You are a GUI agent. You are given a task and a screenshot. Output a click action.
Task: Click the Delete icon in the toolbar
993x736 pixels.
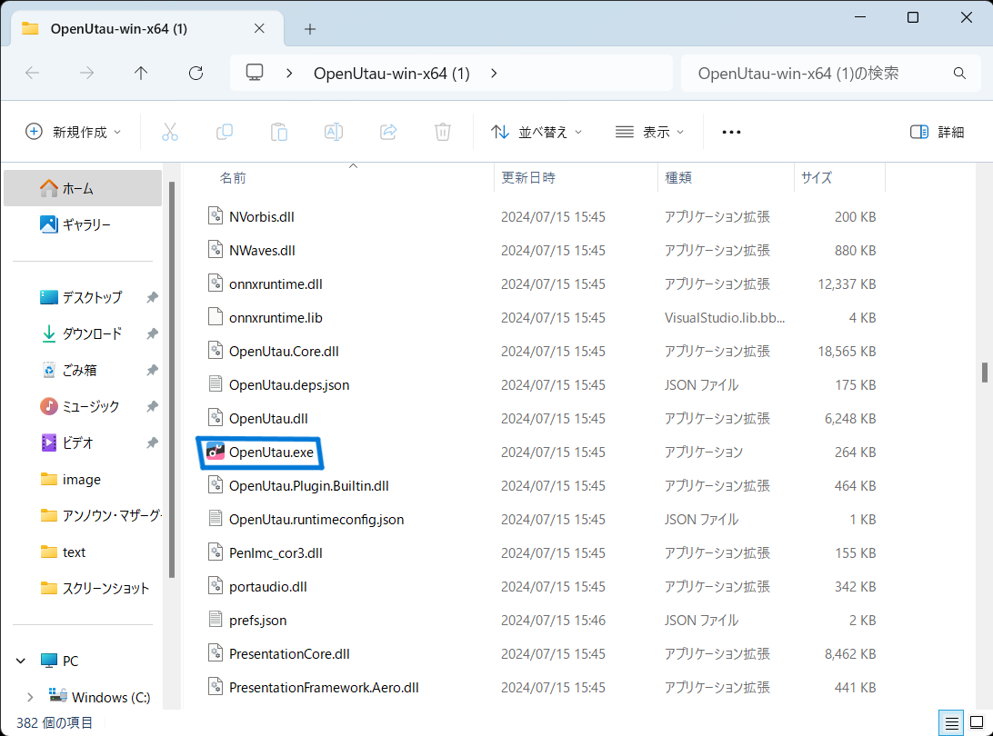(443, 132)
